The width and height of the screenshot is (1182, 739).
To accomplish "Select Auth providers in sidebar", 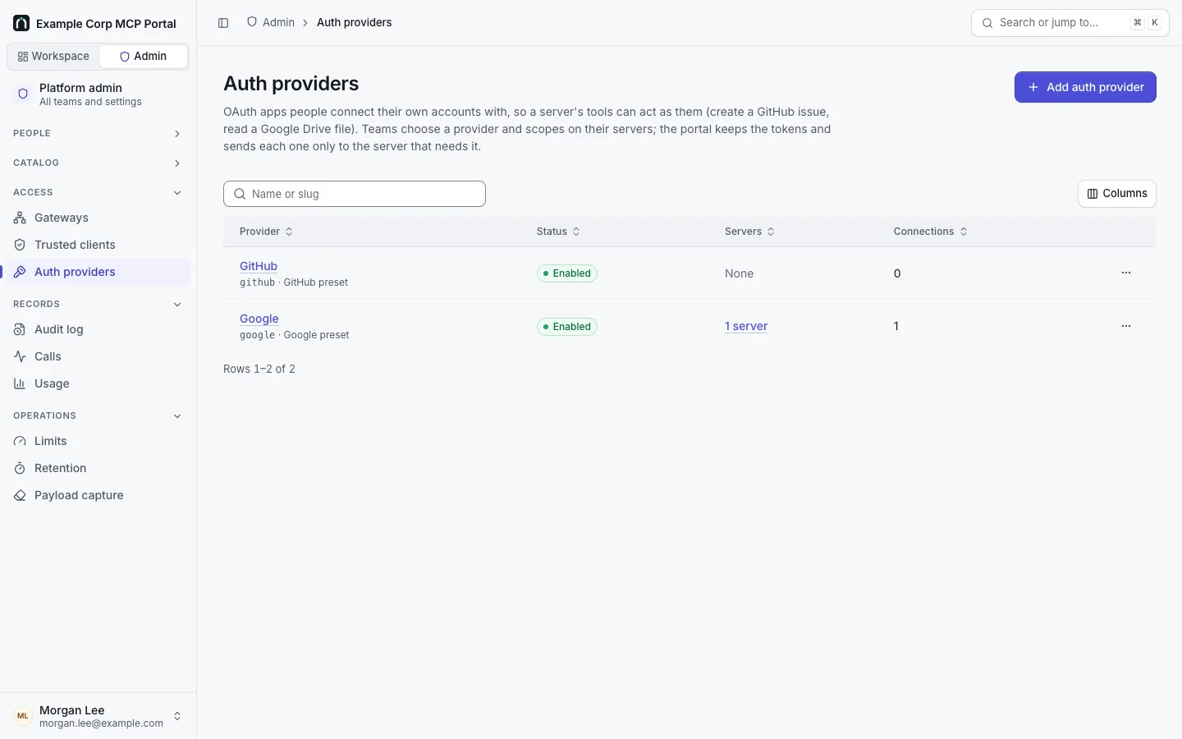I will coord(98,272).
